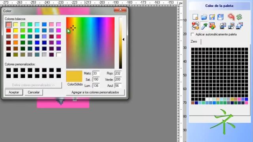Create a new palette with the blank page icon

195,17
